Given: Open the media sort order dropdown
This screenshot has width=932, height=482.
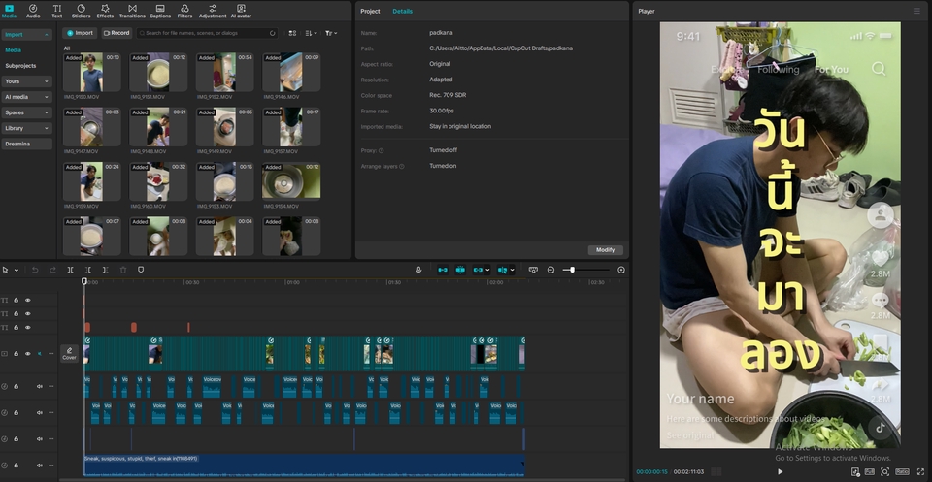Looking at the screenshot, I should coord(311,33).
